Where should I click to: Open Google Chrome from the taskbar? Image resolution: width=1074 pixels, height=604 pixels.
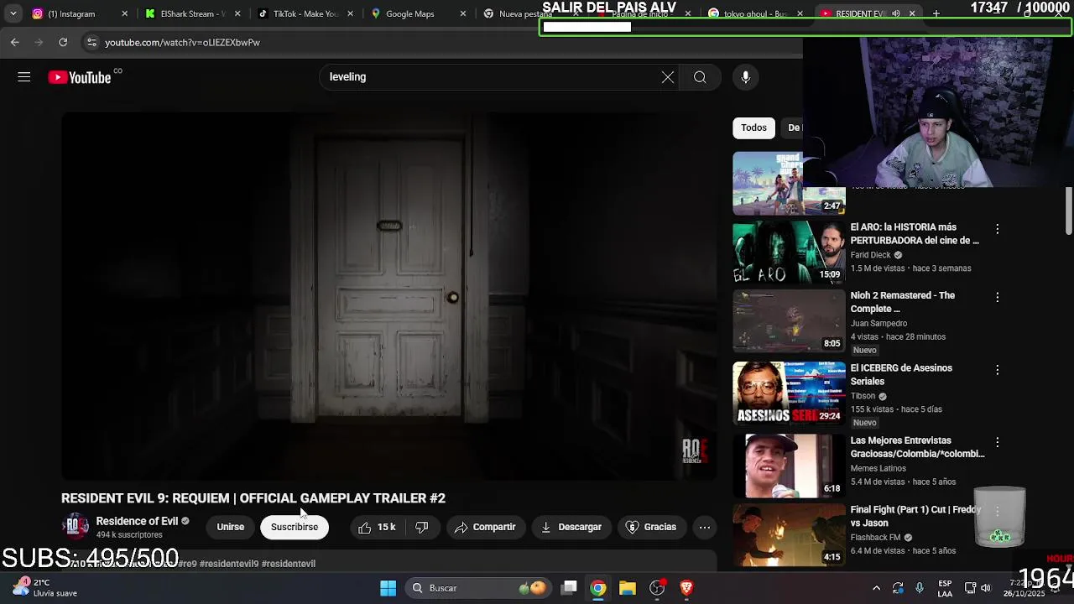point(597,588)
